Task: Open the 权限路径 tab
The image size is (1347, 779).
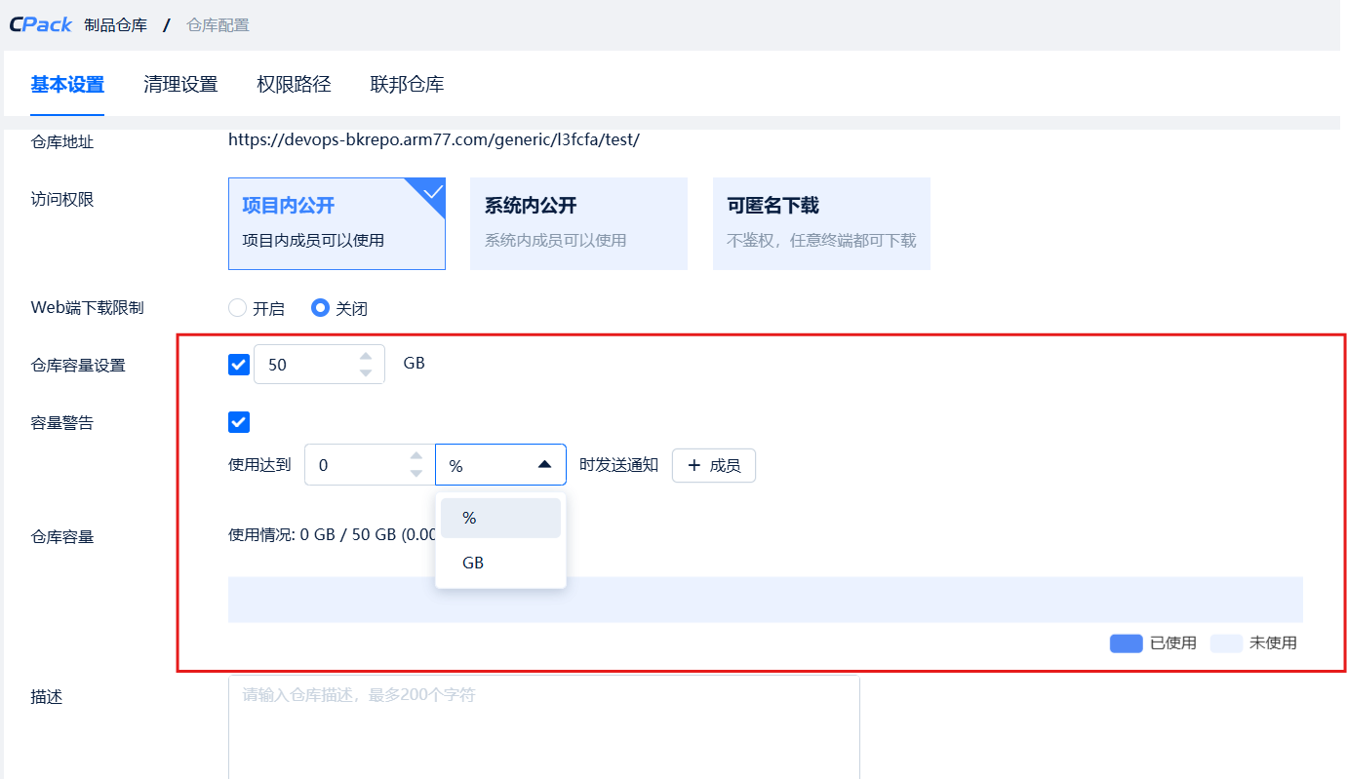Action: pyautogui.click(x=294, y=85)
